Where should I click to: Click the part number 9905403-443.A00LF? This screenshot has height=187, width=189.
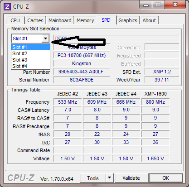click(82, 72)
